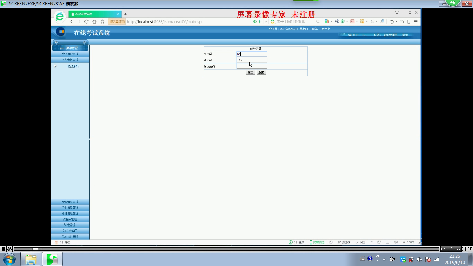Click the undo closed-tab arrow icon
Screen dimensions: 473x266
coord(392,21)
